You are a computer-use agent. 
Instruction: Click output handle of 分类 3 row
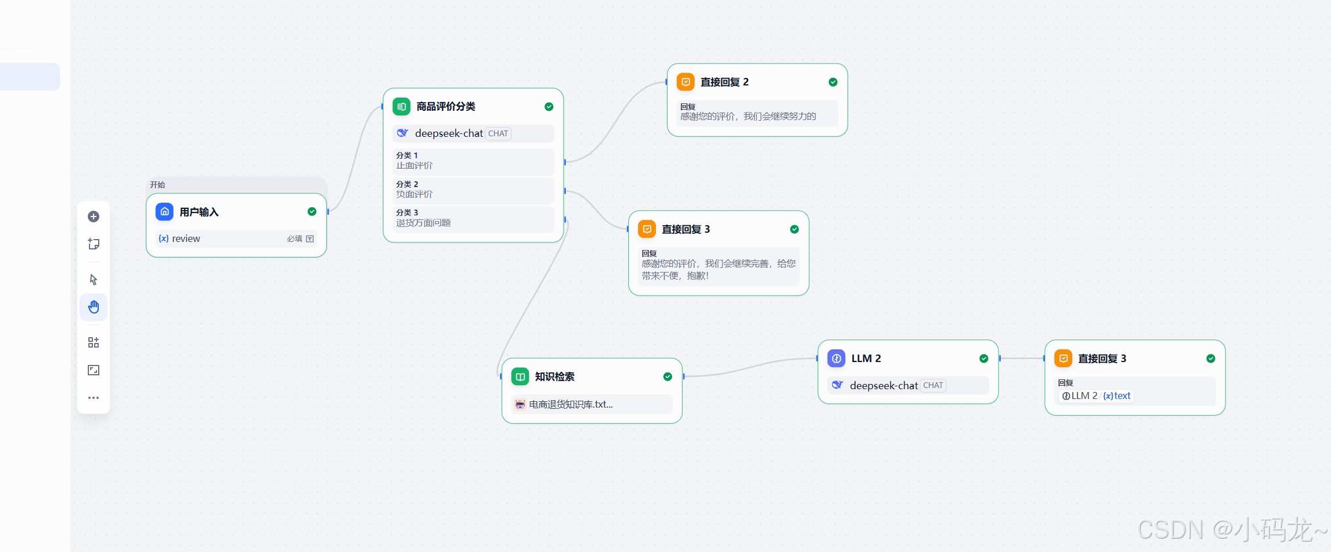[x=565, y=219]
